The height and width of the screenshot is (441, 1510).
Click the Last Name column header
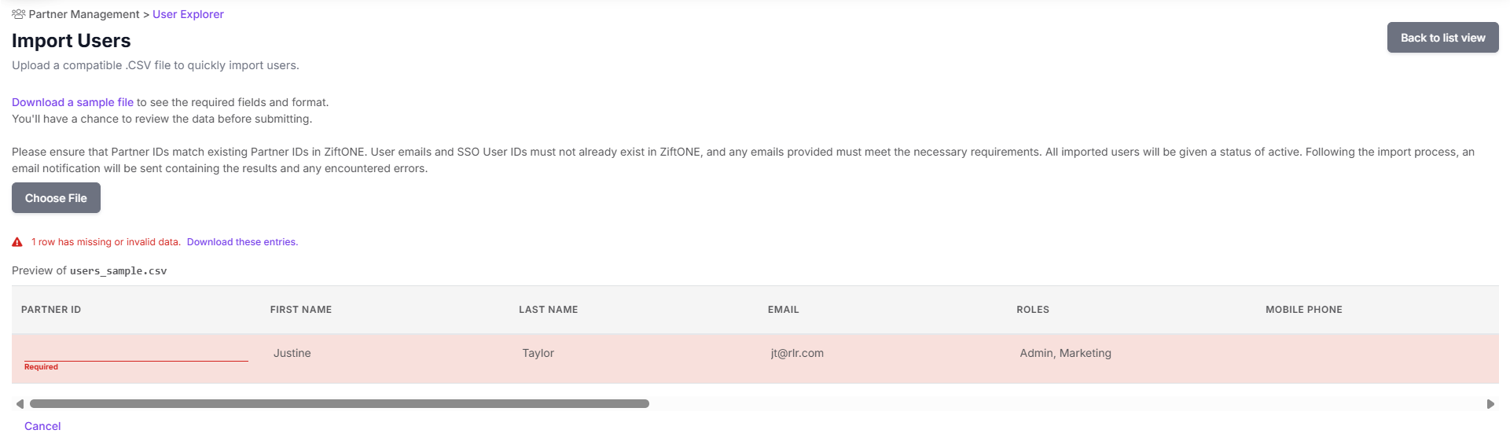(x=548, y=310)
